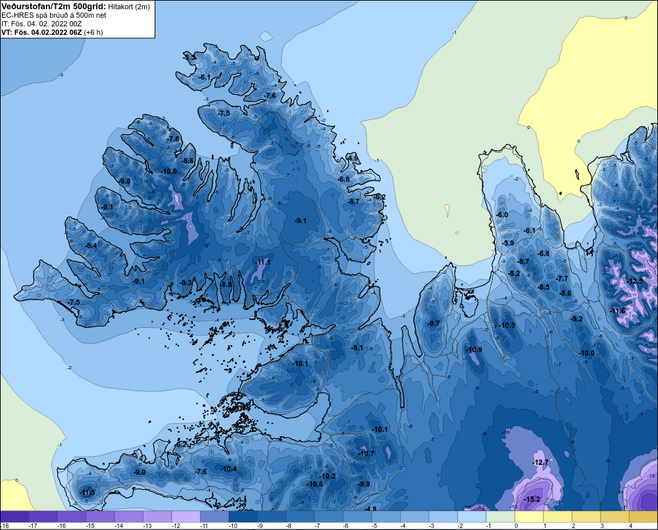
Task: Click the '-8.5' temperature label on map
Action: tap(544, 288)
